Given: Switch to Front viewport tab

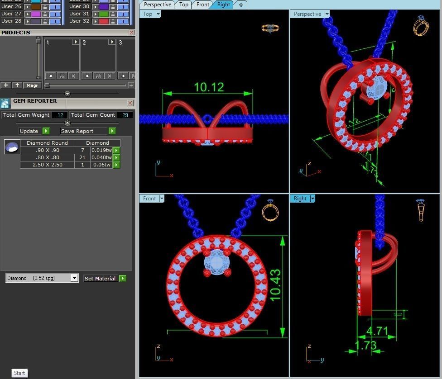Looking at the screenshot, I should coord(203,5).
